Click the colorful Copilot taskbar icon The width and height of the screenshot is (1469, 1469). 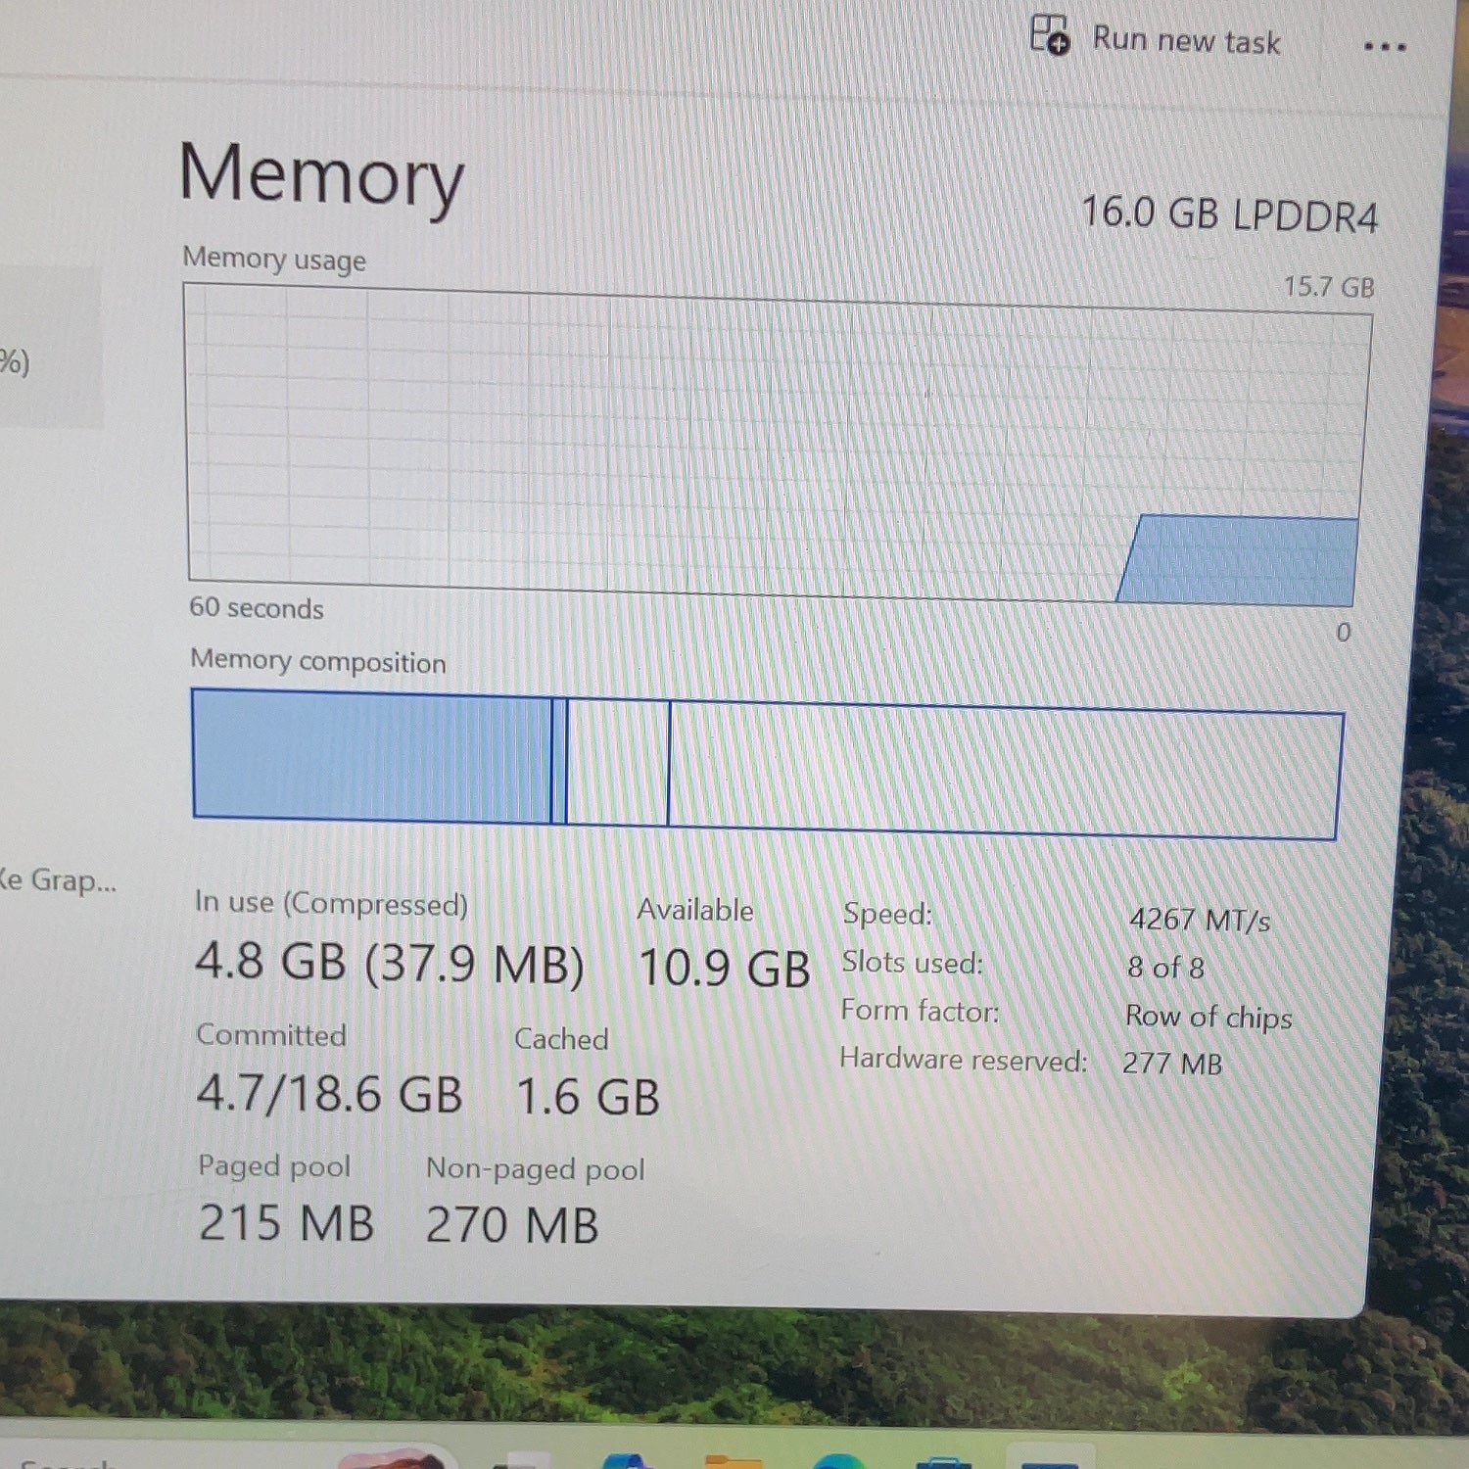pos(627,1461)
